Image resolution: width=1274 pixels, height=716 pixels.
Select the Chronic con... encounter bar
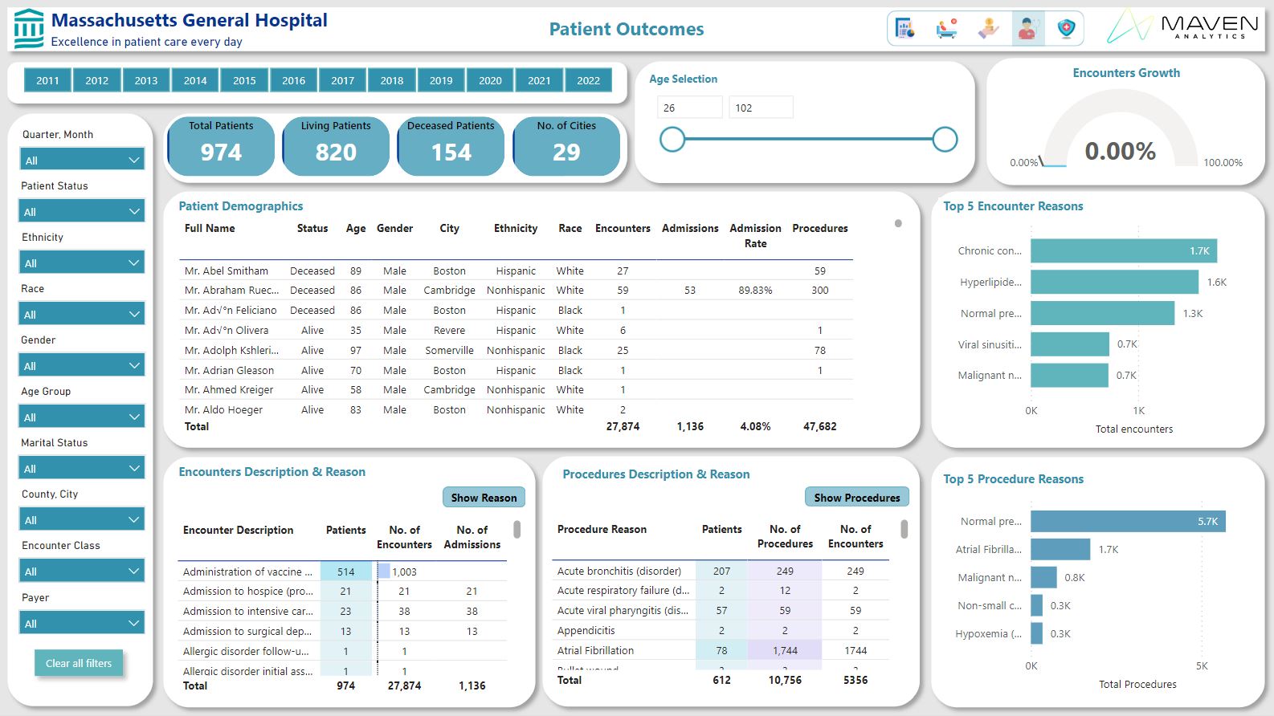[x=1124, y=250]
